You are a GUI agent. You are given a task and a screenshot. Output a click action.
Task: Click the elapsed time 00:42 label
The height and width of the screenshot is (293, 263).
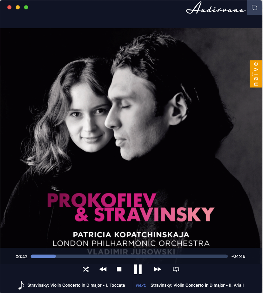click(x=22, y=256)
